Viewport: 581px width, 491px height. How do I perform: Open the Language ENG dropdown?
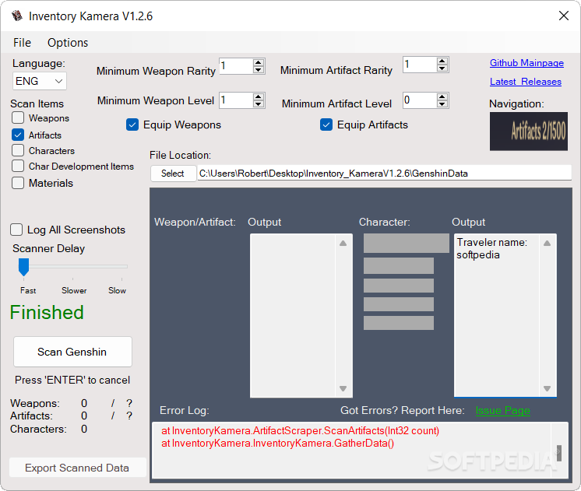click(40, 81)
